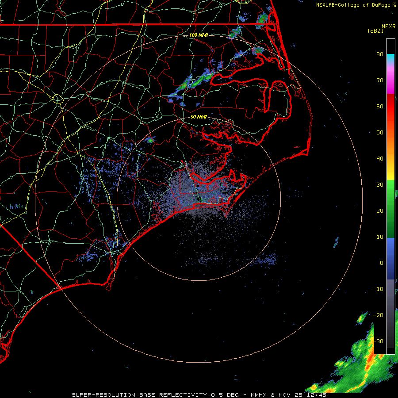The width and height of the screenshot is (398, 398).
Task: Click the KMHX 8 NOV 25 12:45 timestamp
Action: [x=288, y=395]
